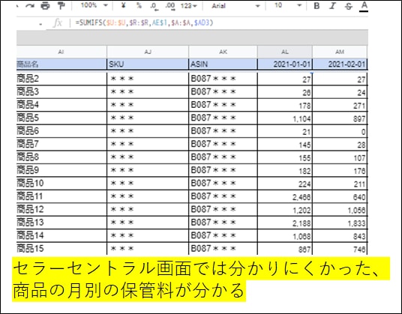Select the 商品4 name cell
This screenshot has height=314, width=402.
point(61,105)
